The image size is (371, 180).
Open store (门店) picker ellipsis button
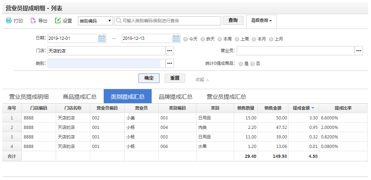click(x=170, y=51)
